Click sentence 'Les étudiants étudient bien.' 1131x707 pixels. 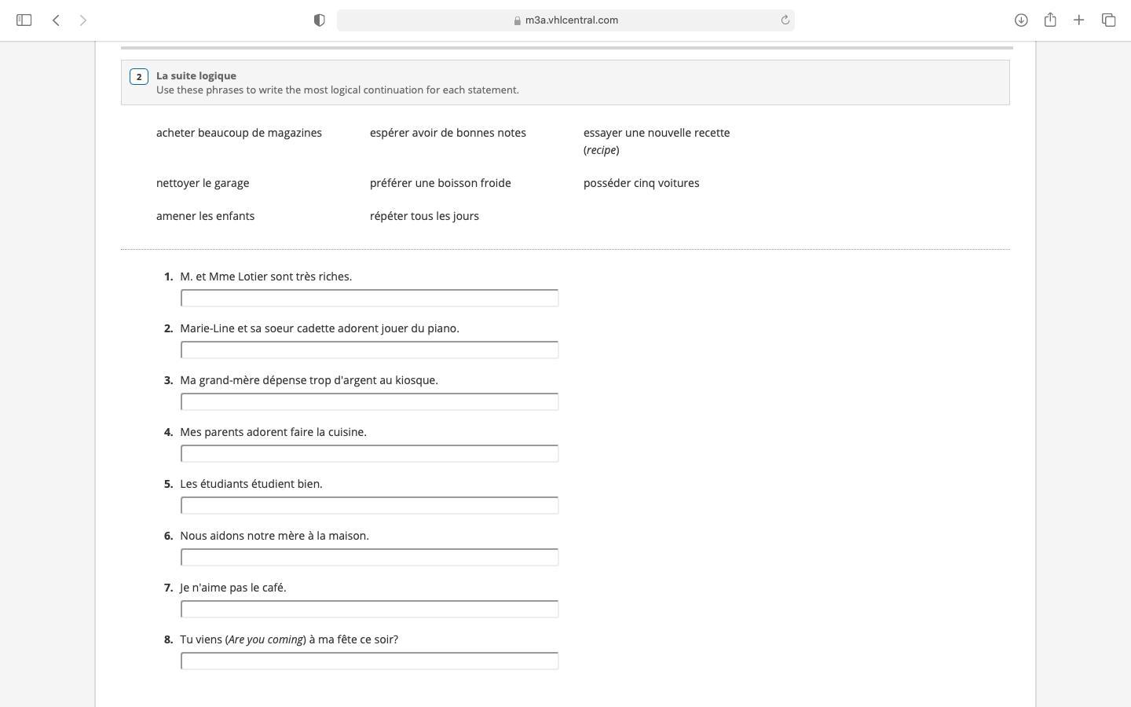(251, 484)
